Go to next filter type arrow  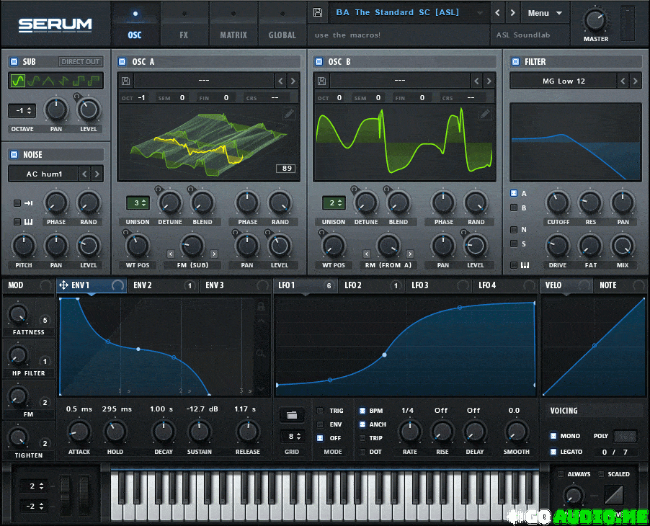635,81
